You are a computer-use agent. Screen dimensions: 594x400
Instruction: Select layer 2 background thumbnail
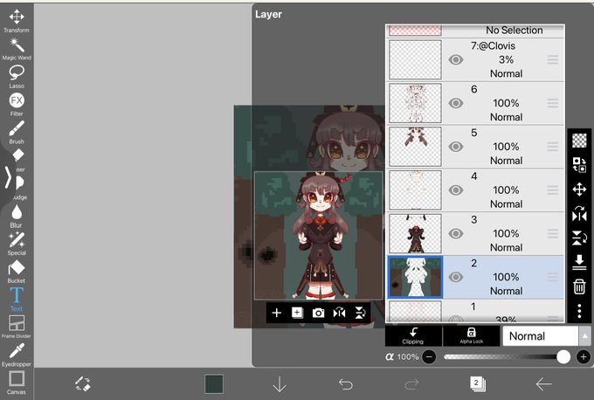pyautogui.click(x=415, y=277)
